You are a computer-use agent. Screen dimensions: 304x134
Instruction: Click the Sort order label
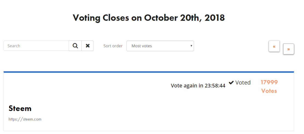[113, 46]
